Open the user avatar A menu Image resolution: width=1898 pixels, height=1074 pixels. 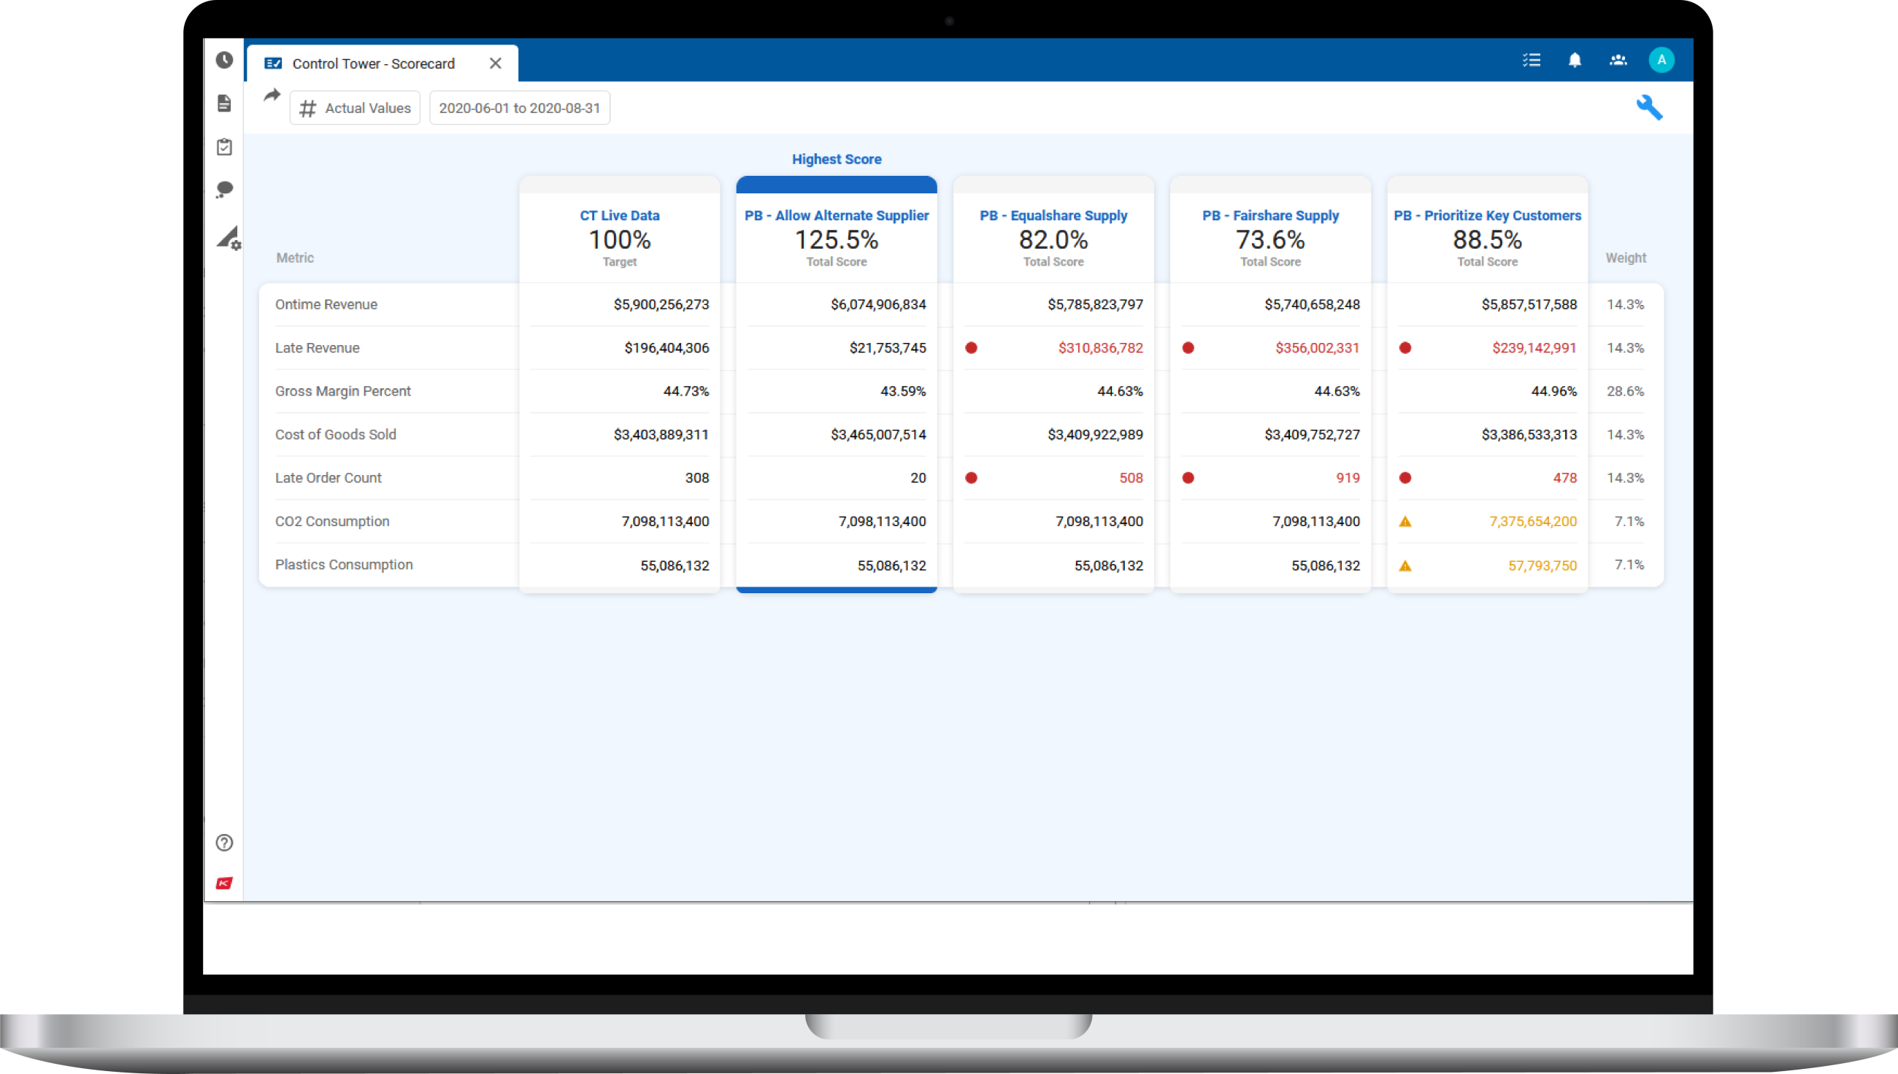tap(1661, 60)
